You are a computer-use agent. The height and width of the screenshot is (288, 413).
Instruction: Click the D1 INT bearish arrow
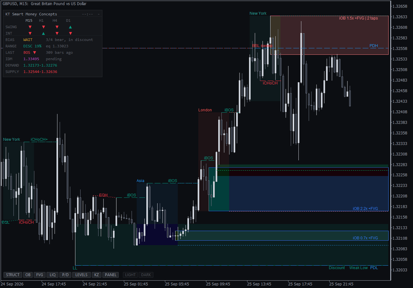coord(70,33)
